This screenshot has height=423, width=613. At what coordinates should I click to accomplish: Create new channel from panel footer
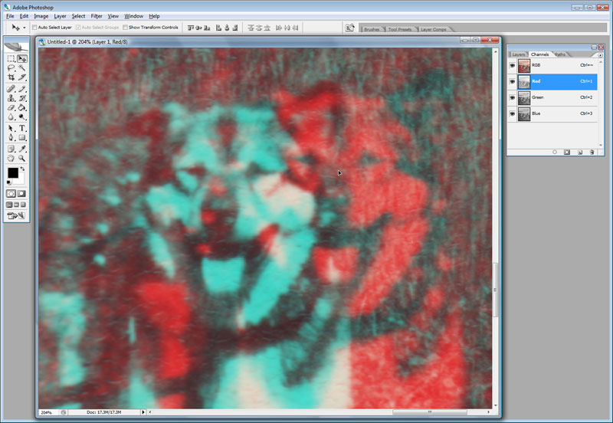(580, 152)
